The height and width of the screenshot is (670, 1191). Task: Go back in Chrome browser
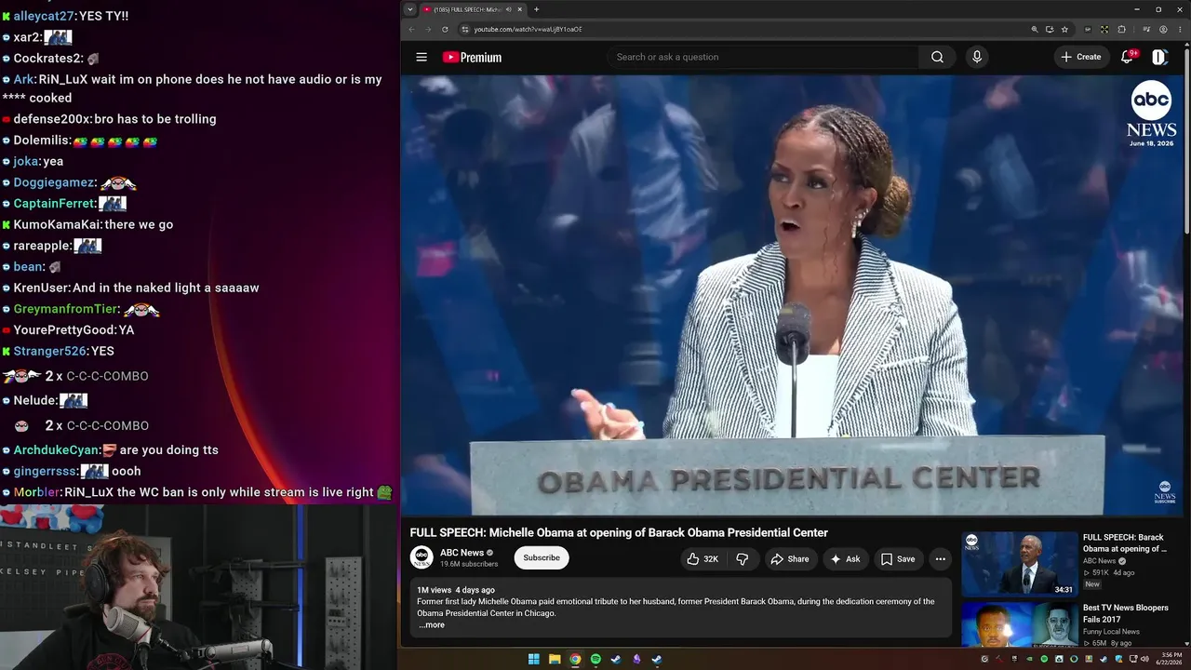click(411, 29)
